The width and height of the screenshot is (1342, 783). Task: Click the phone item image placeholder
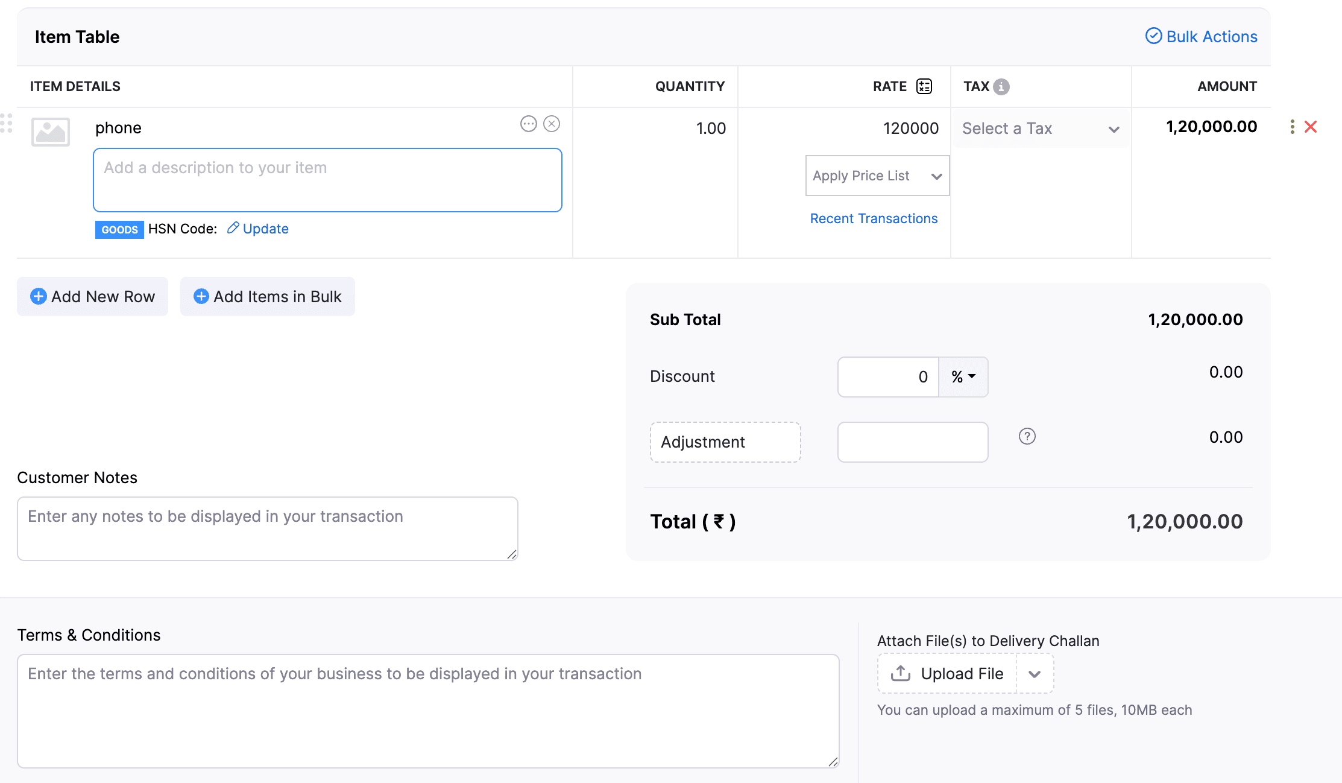coord(51,132)
